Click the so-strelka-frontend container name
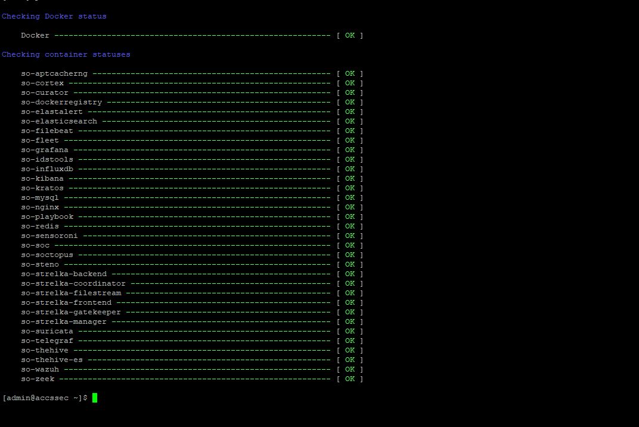Viewport: 639px width, 427px height. (66, 302)
